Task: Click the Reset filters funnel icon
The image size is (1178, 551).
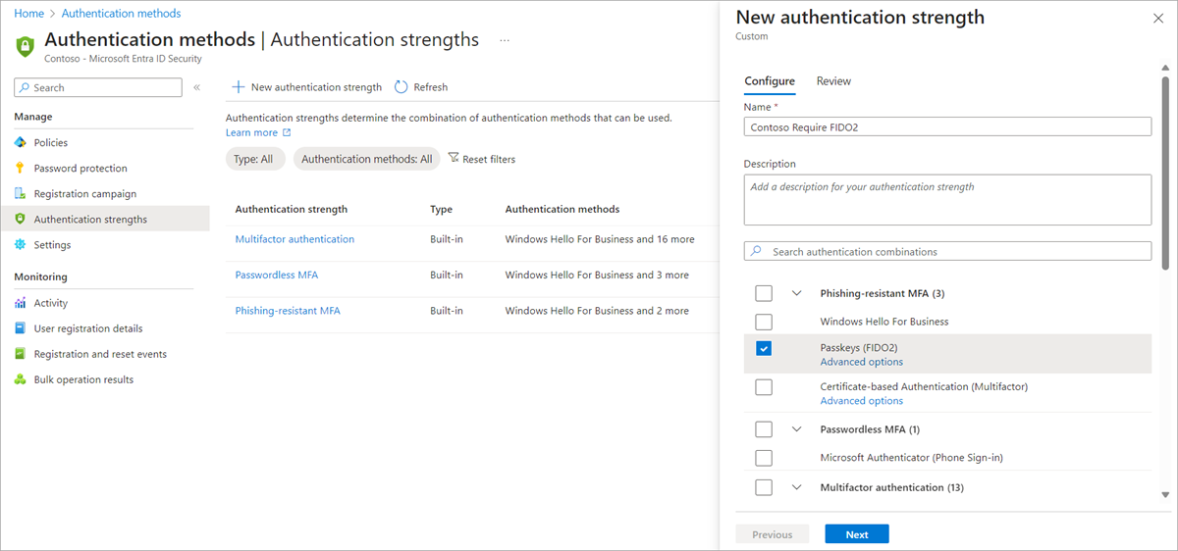Action: click(x=453, y=158)
